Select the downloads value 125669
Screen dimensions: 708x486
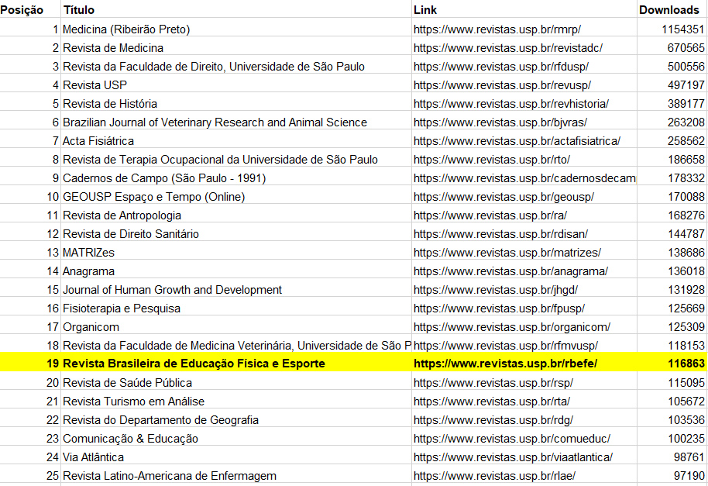686,308
